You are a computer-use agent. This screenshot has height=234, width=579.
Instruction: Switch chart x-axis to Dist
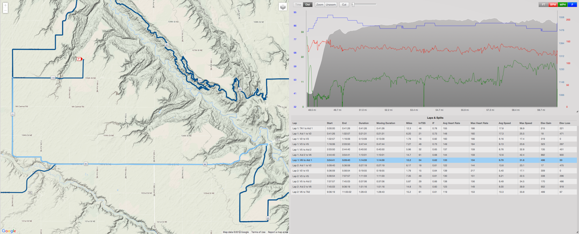click(x=308, y=4)
